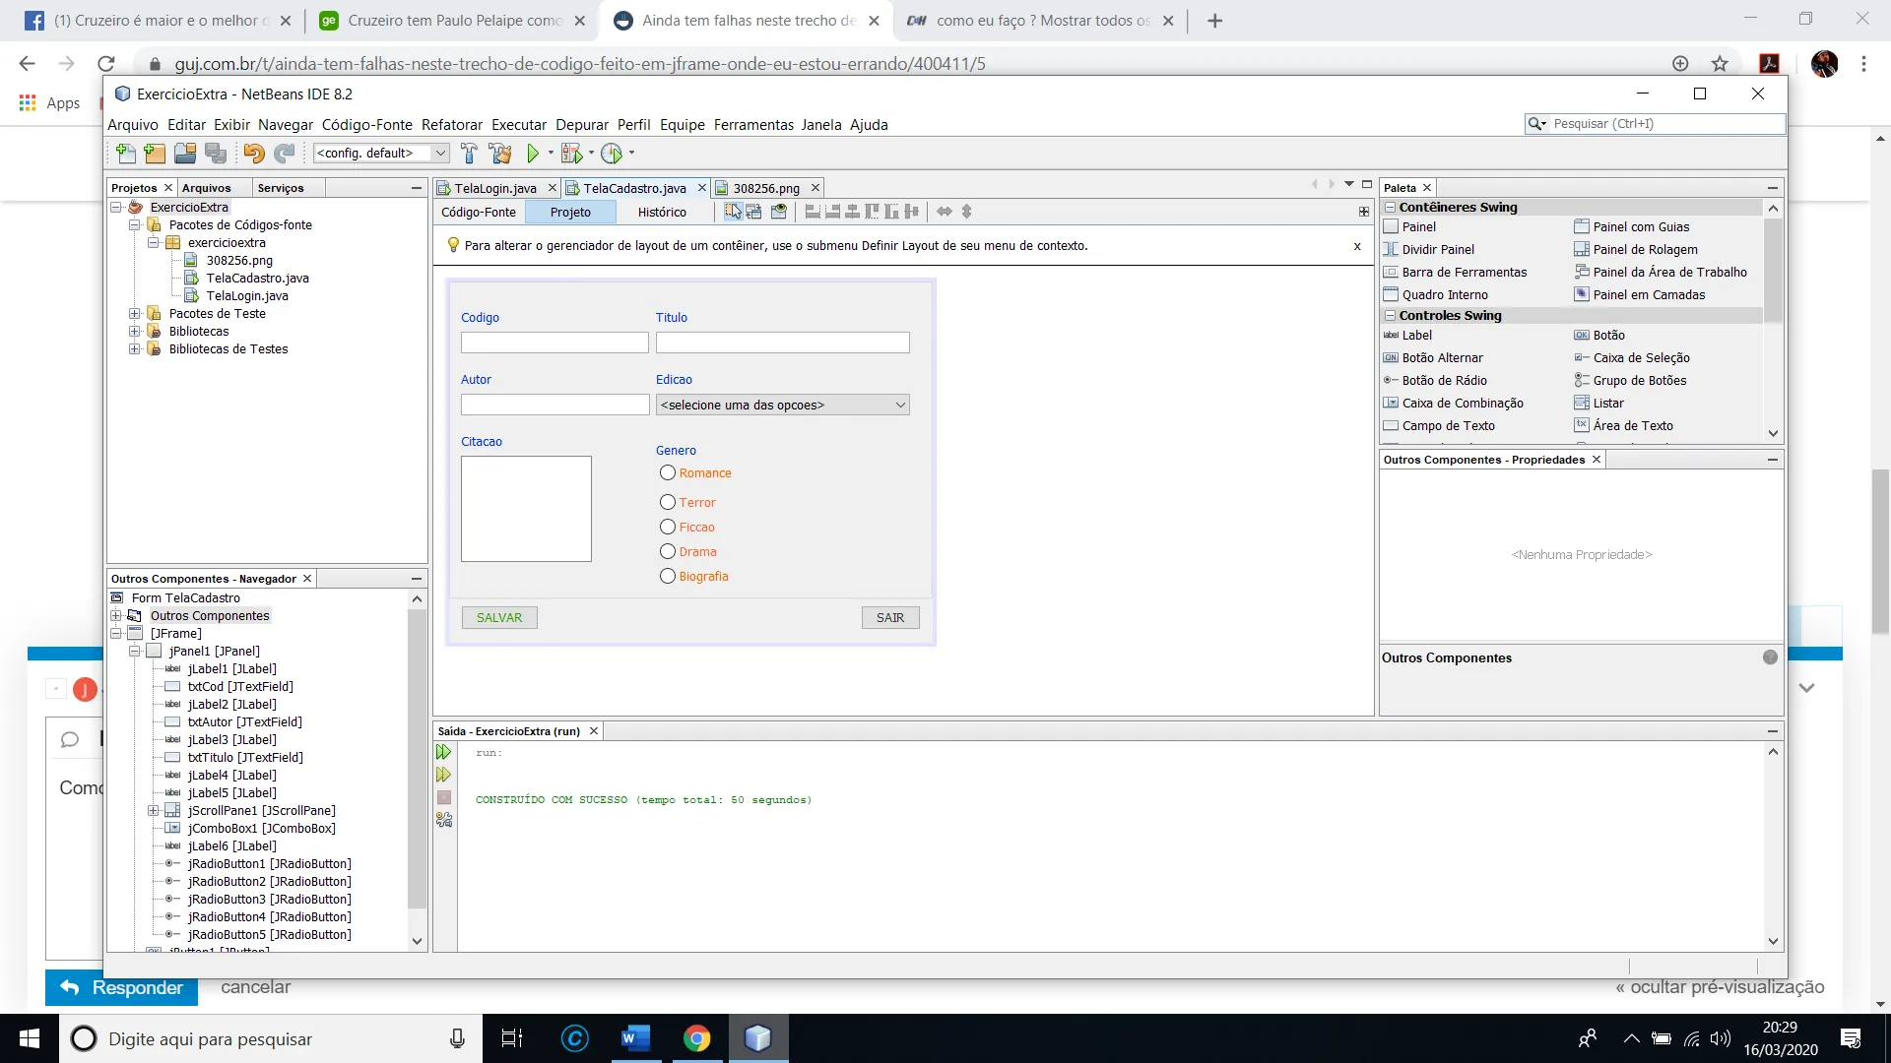Open the Refatorar menu

[451, 125]
